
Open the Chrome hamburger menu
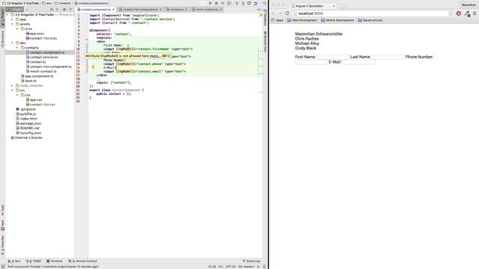[475, 13]
